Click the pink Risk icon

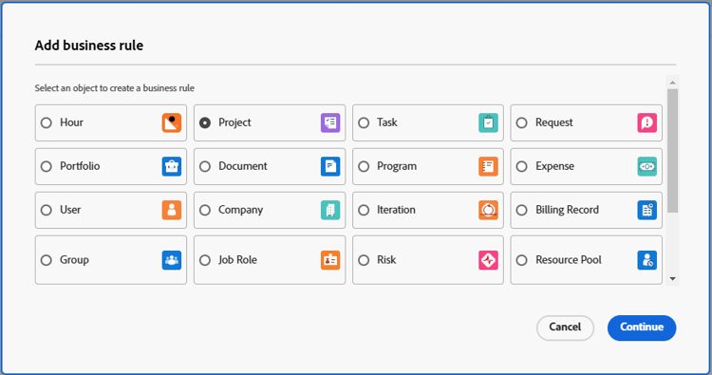click(x=488, y=260)
